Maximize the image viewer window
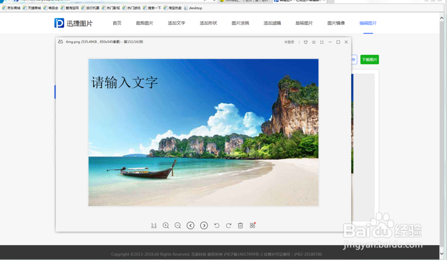Viewport: 447px width, 260px height. point(338,42)
